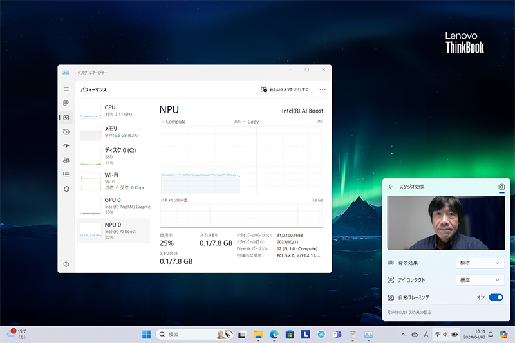515x343 pixels.
Task: Select CPU in the performance list
Action: tap(113, 111)
